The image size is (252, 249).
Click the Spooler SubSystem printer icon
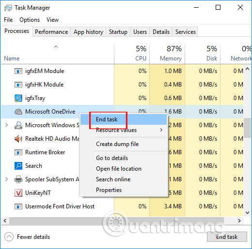[x=18, y=179]
